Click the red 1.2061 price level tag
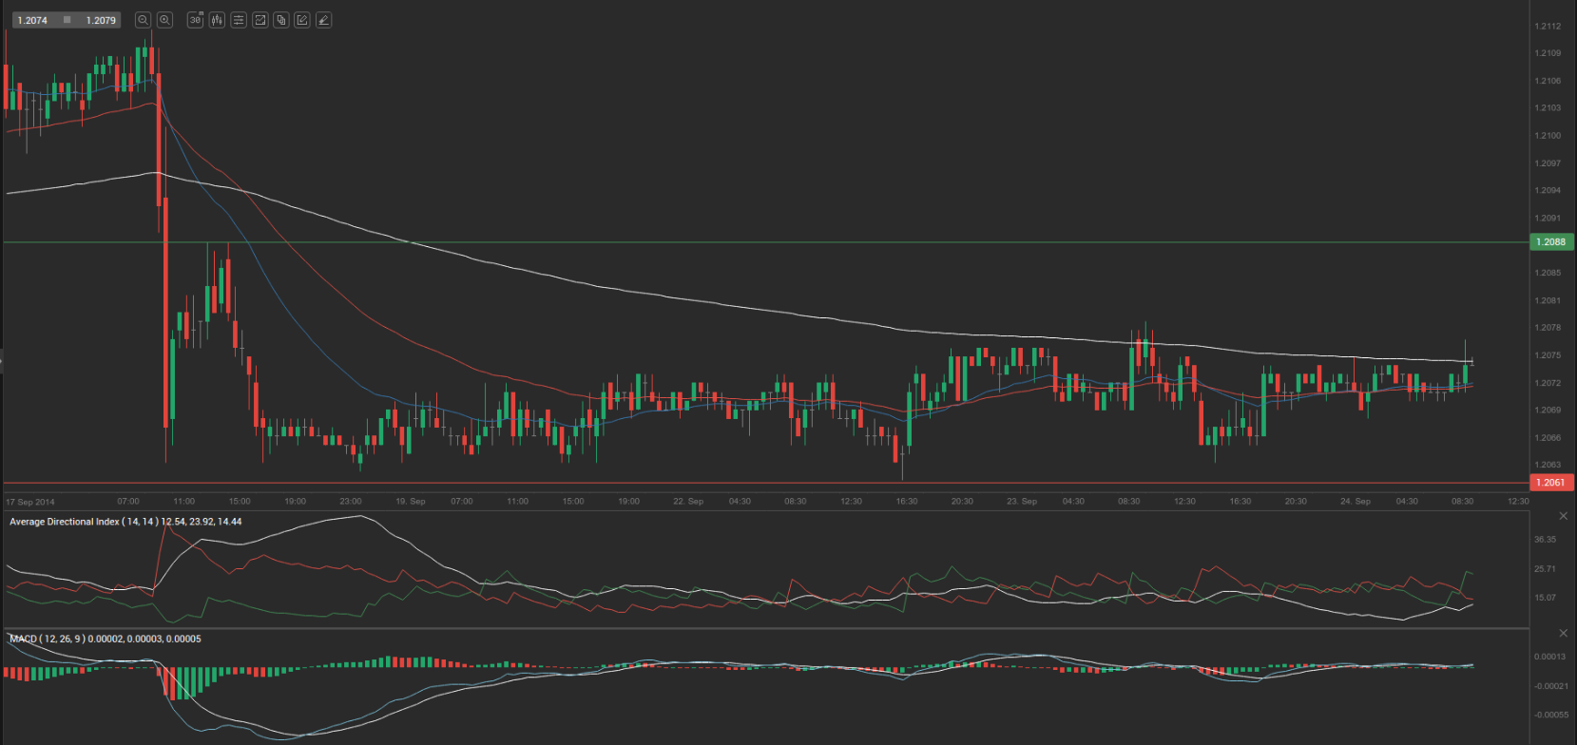This screenshot has width=1577, height=745. [x=1550, y=483]
